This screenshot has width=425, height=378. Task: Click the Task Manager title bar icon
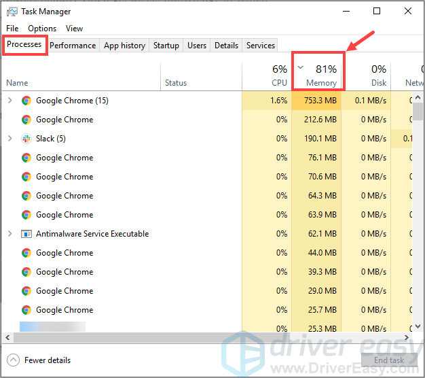coord(12,12)
